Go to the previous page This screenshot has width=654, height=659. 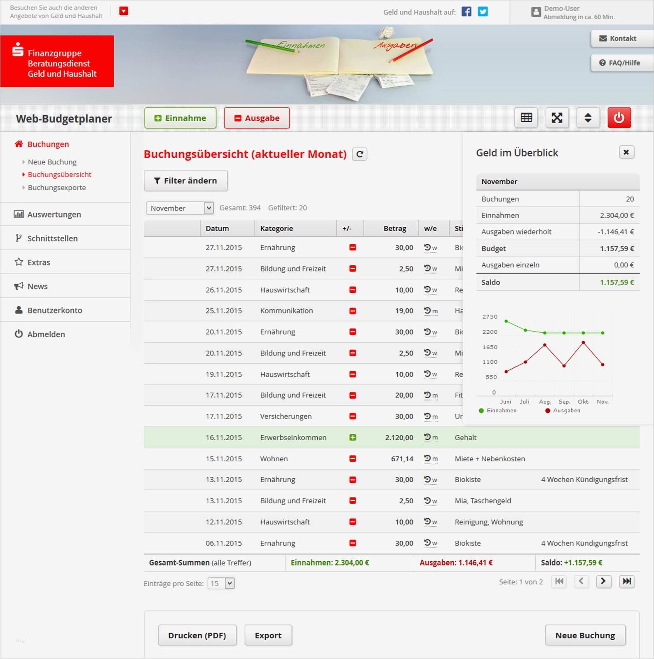[581, 582]
